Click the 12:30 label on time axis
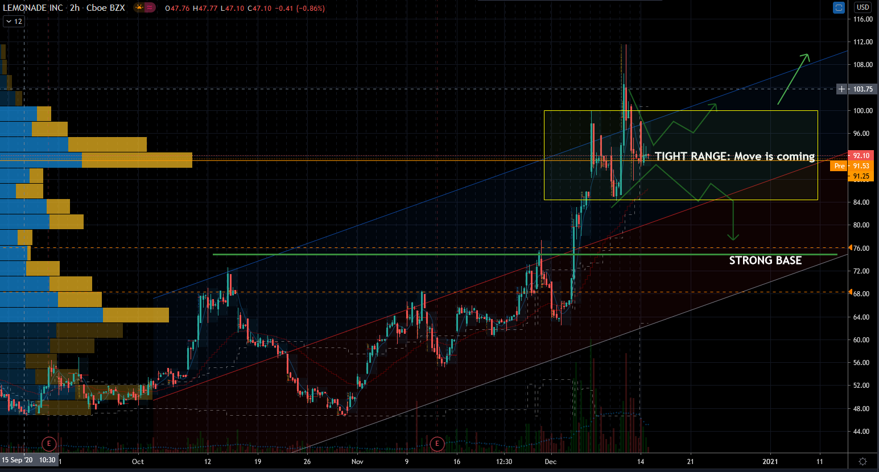 (x=504, y=462)
